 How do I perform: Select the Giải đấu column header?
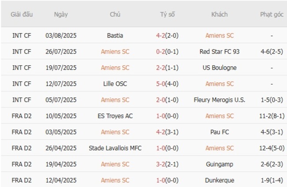point(22,14)
